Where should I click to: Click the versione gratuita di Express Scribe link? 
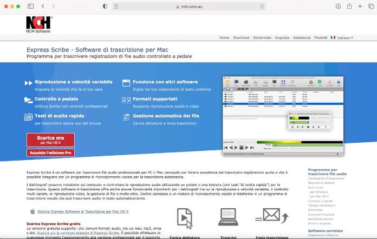coord(78,233)
